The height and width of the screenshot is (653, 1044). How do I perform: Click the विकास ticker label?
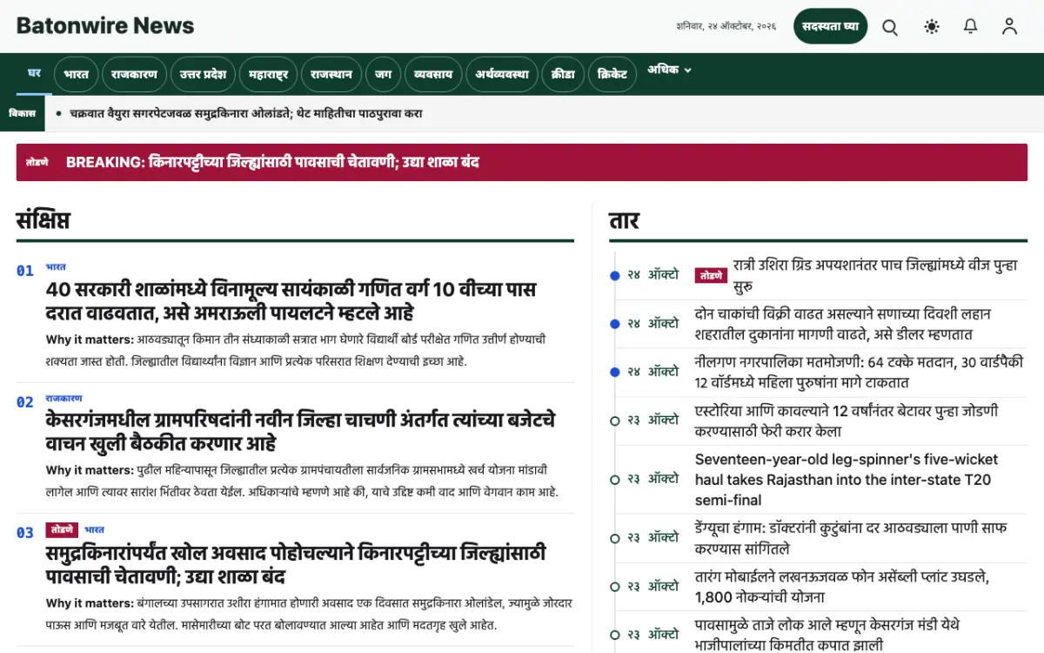click(23, 113)
